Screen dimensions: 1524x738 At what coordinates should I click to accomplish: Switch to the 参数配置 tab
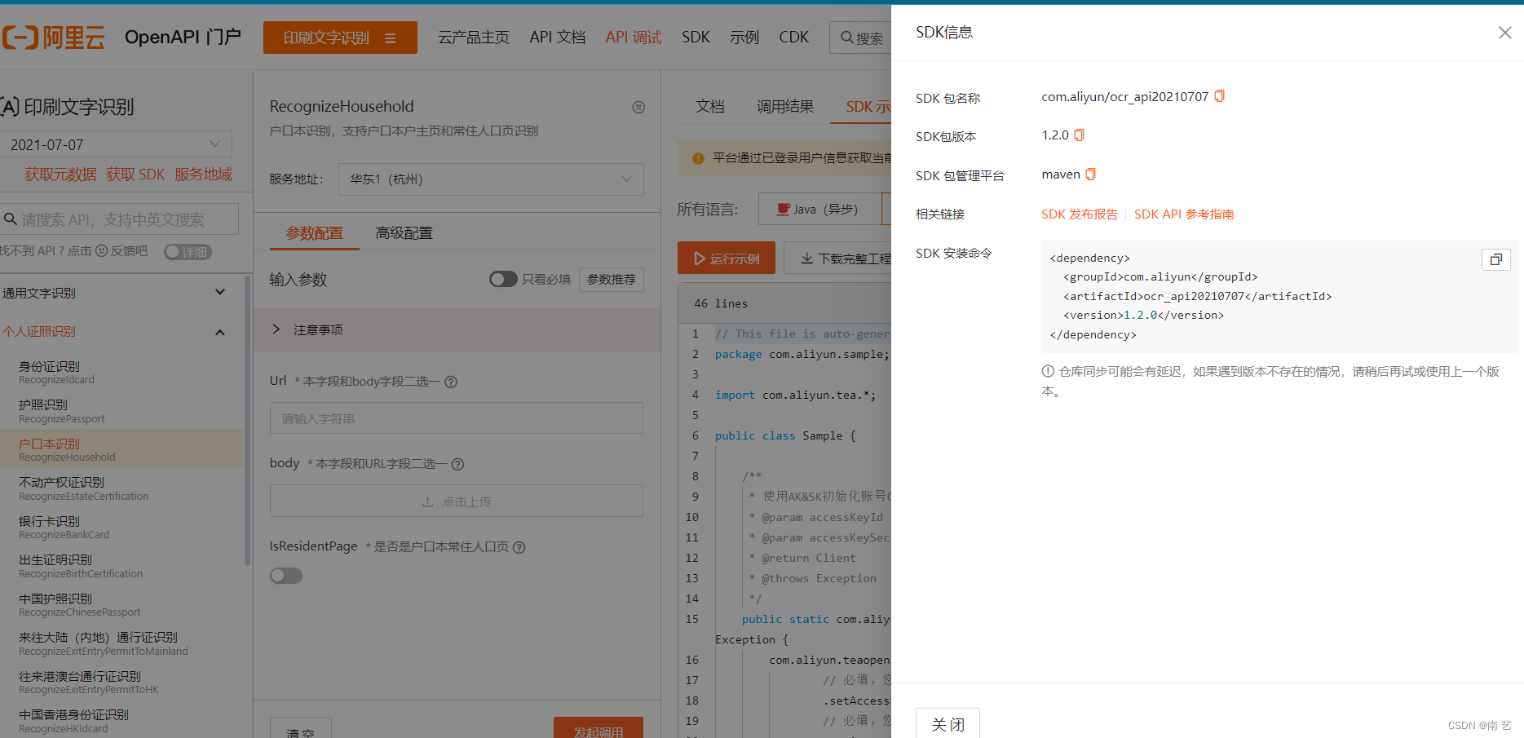tap(314, 233)
